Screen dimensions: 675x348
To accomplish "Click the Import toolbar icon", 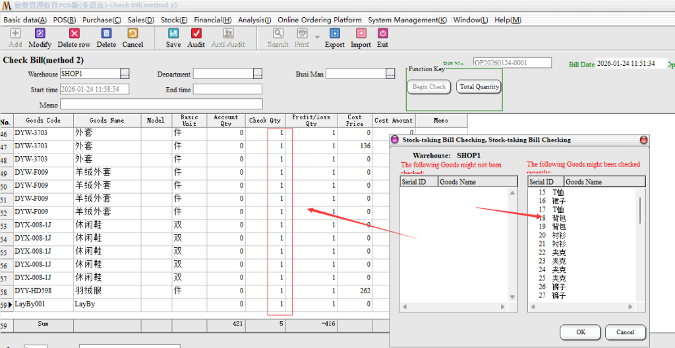I will point(361,38).
